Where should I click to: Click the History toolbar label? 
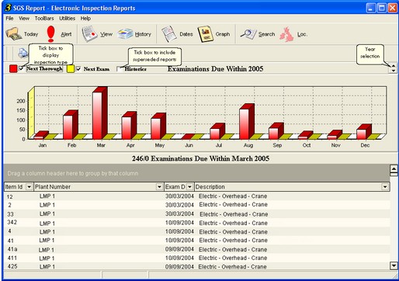[143, 34]
